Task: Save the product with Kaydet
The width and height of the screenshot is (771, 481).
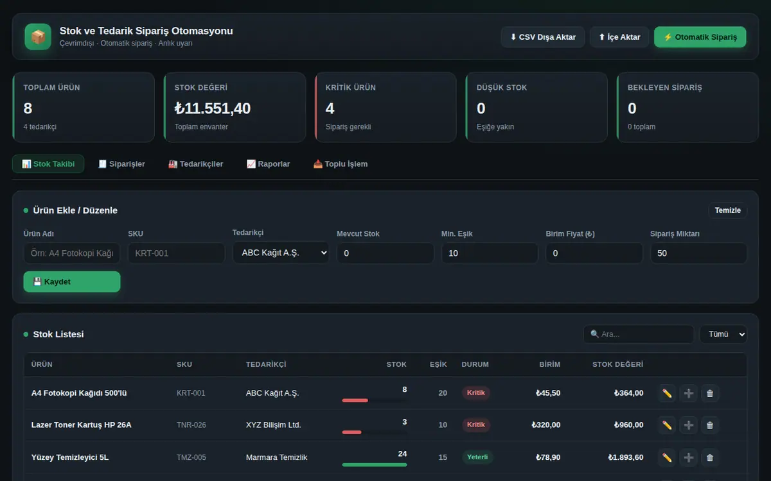Action: point(72,282)
